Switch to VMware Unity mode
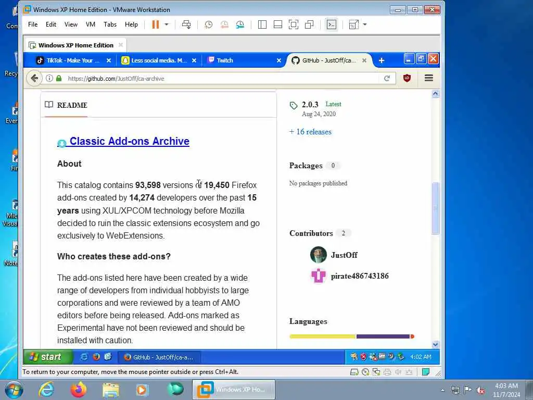 (x=309, y=24)
